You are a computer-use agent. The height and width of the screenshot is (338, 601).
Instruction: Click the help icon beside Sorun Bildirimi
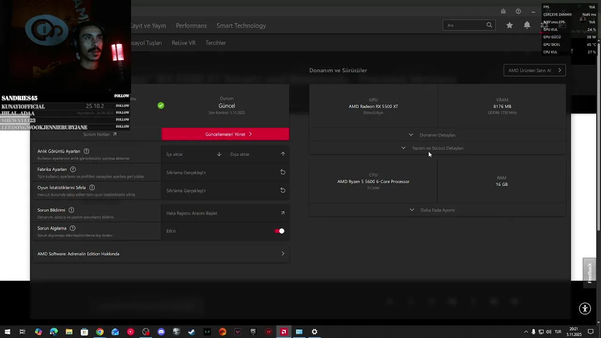(x=71, y=210)
